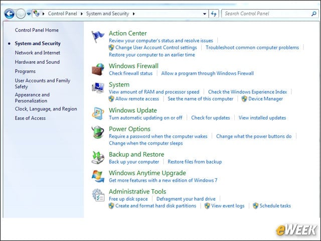Click Check firewall status

[x=130, y=73]
